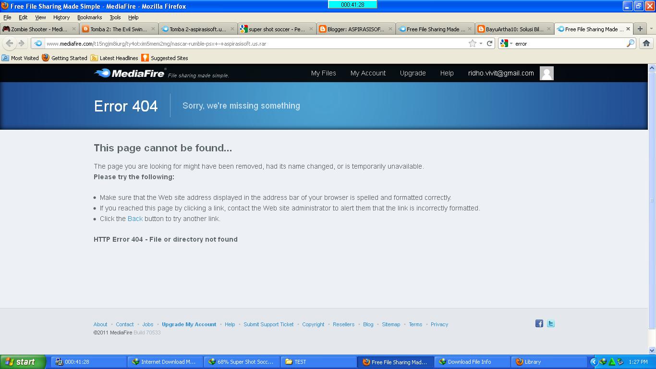This screenshot has height=369, width=656.
Task: Open the search engine selector dropdown
Action: click(511, 43)
